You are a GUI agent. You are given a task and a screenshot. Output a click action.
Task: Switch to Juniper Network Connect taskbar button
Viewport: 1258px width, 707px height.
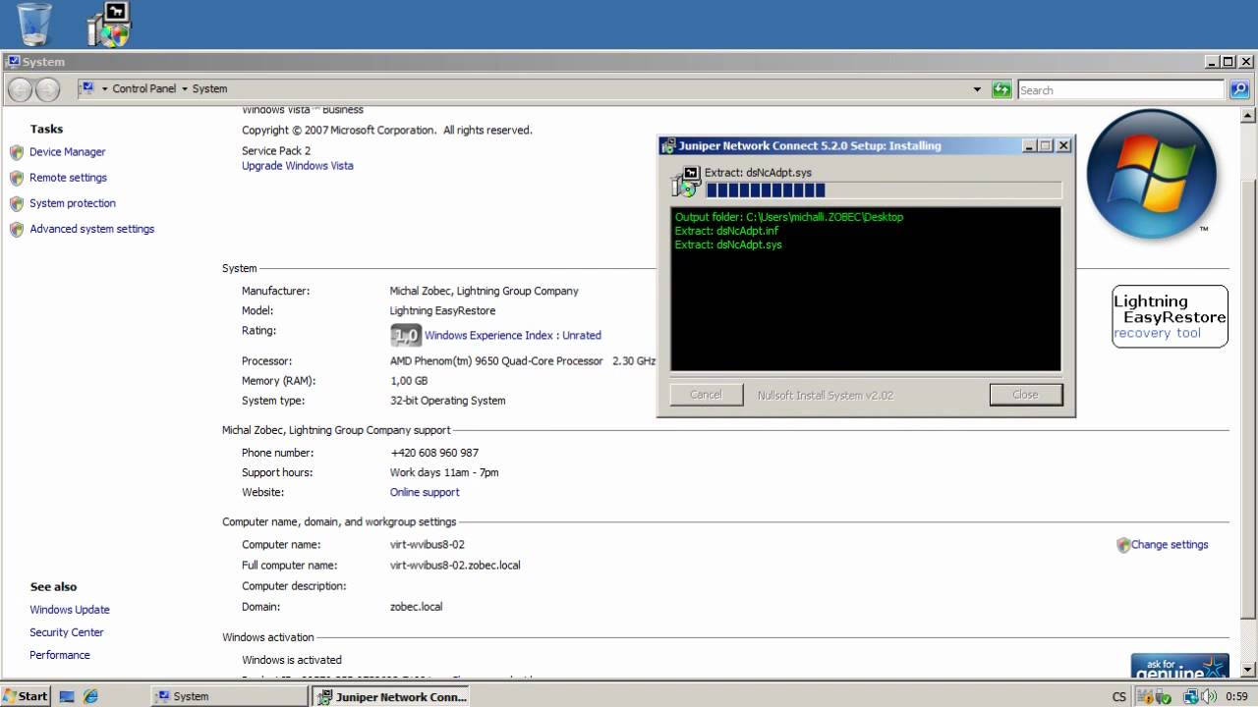(x=391, y=696)
